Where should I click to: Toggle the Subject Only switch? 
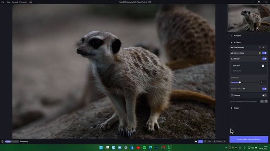click(x=265, y=89)
